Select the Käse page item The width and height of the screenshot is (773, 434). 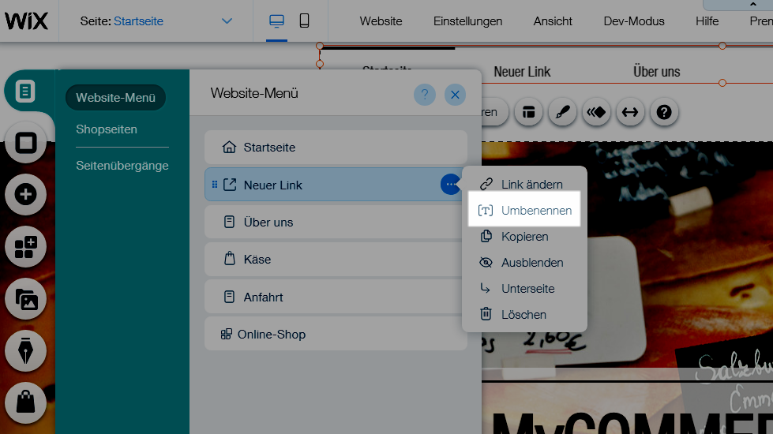[x=336, y=260]
